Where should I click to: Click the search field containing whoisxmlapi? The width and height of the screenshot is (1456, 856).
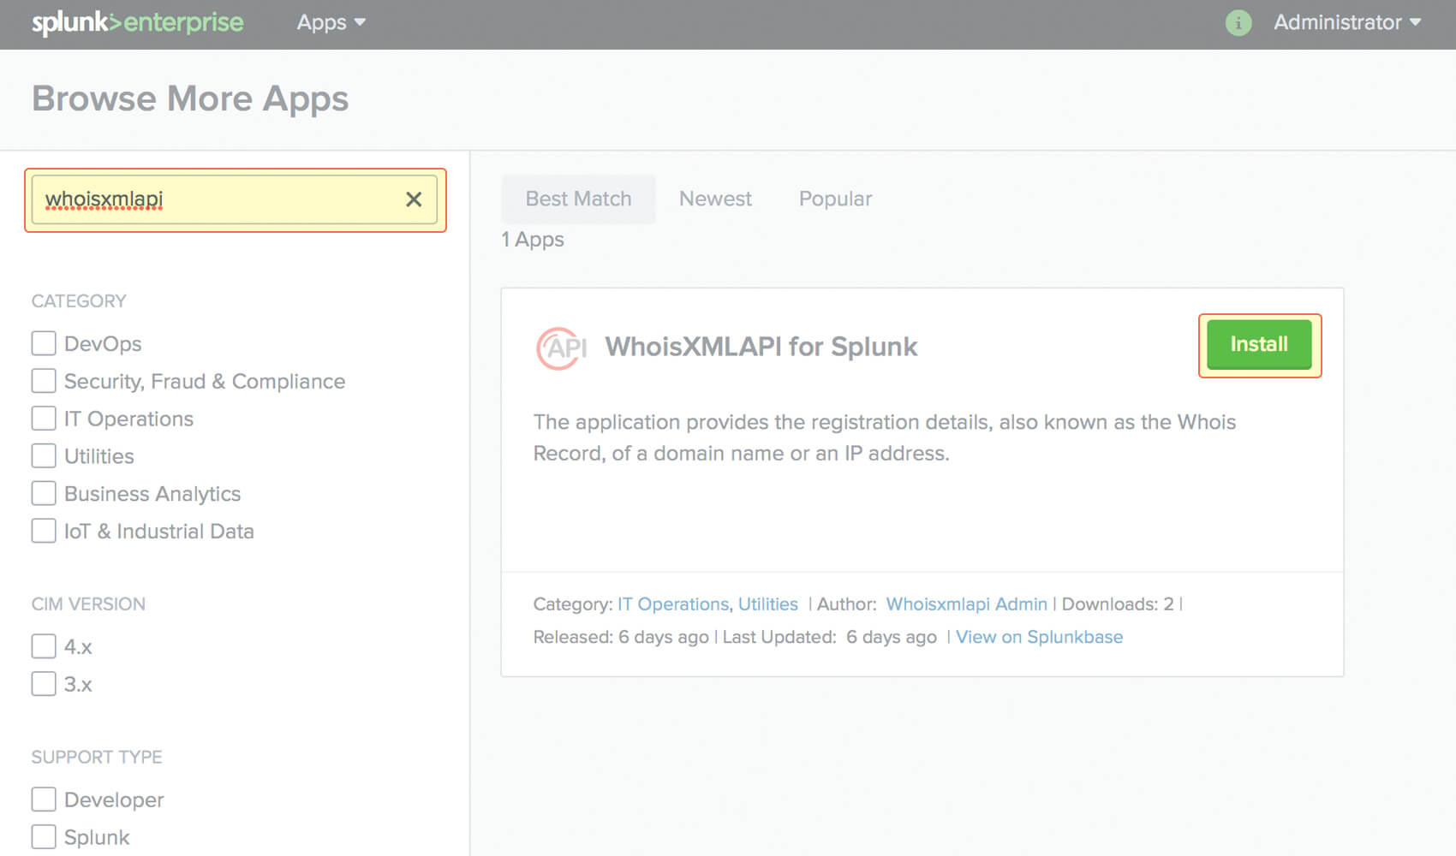235,199
